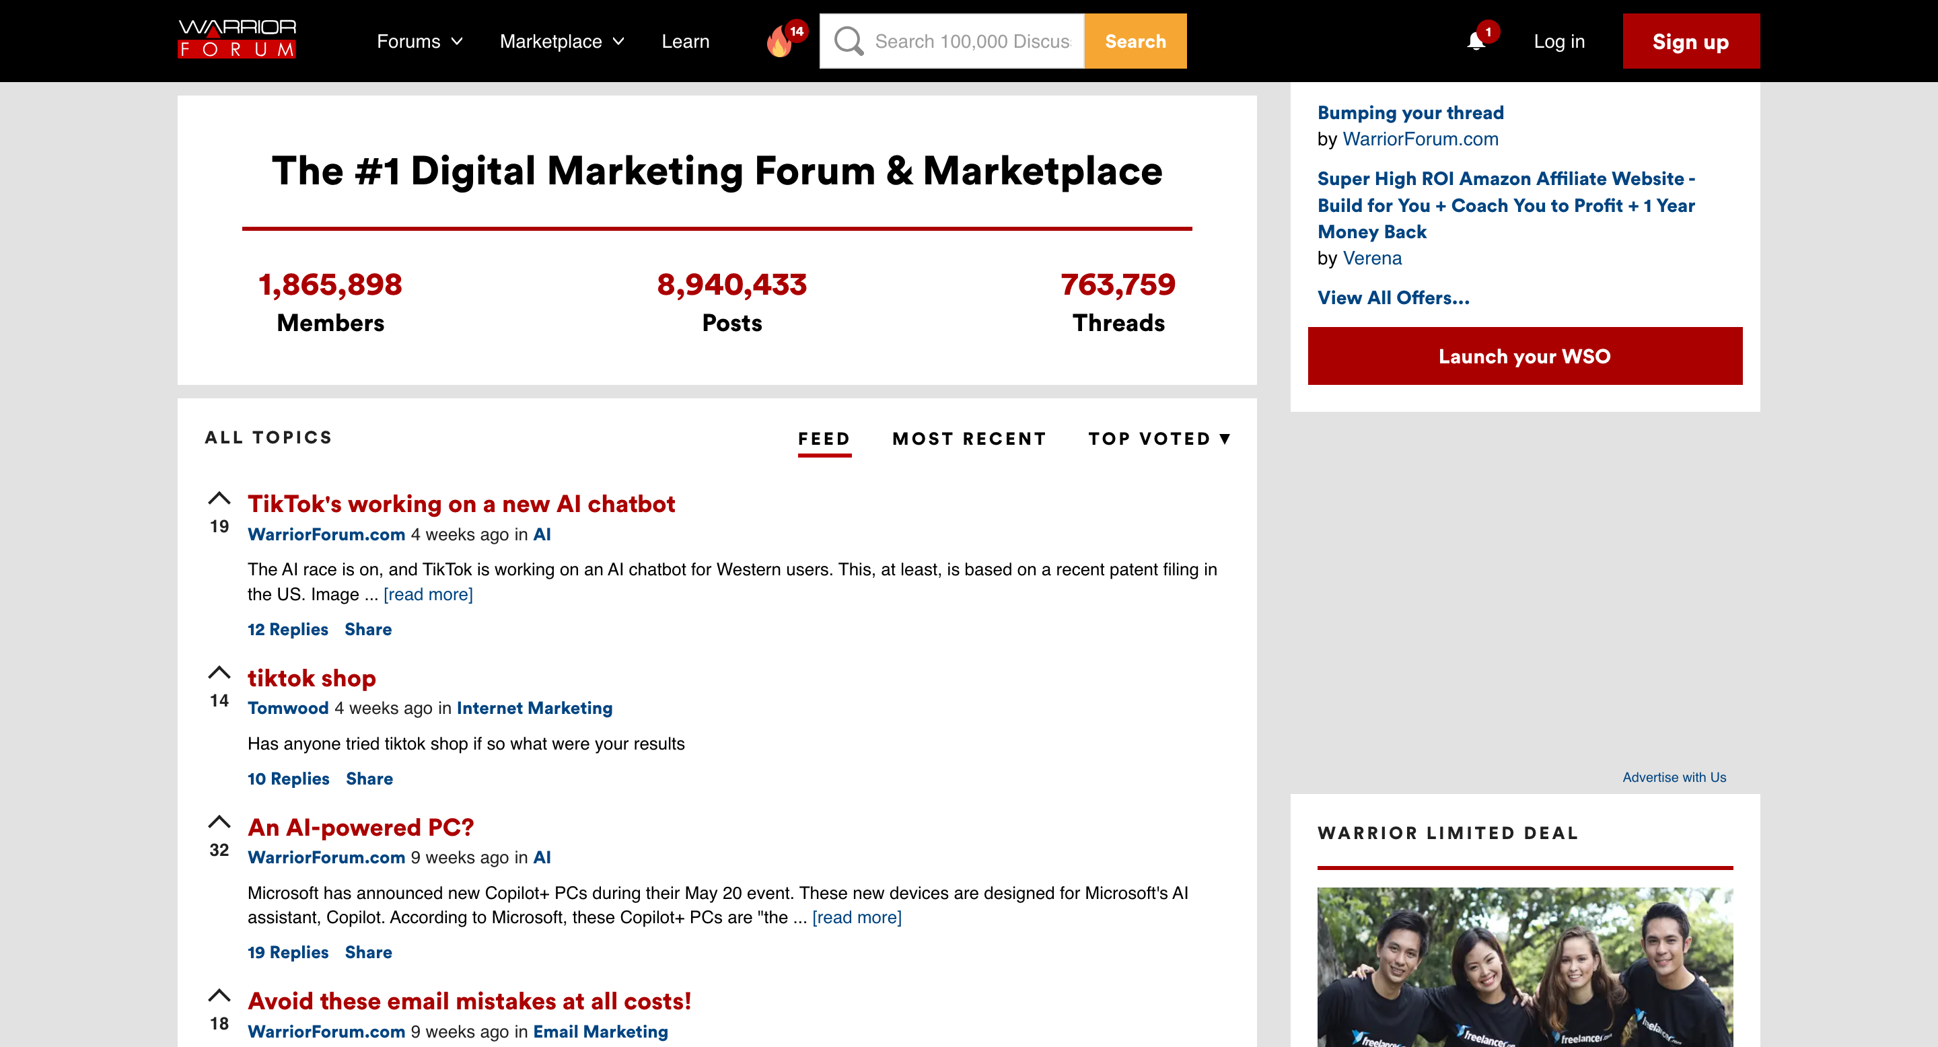1938x1047 pixels.
Task: Upvote the TikTok AI chatbot thread
Action: coord(219,499)
